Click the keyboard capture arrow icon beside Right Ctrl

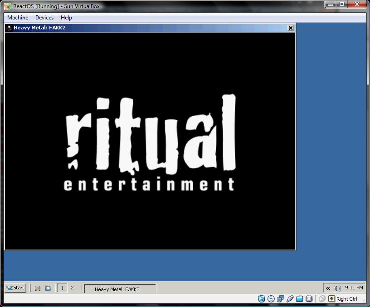tap(332, 299)
